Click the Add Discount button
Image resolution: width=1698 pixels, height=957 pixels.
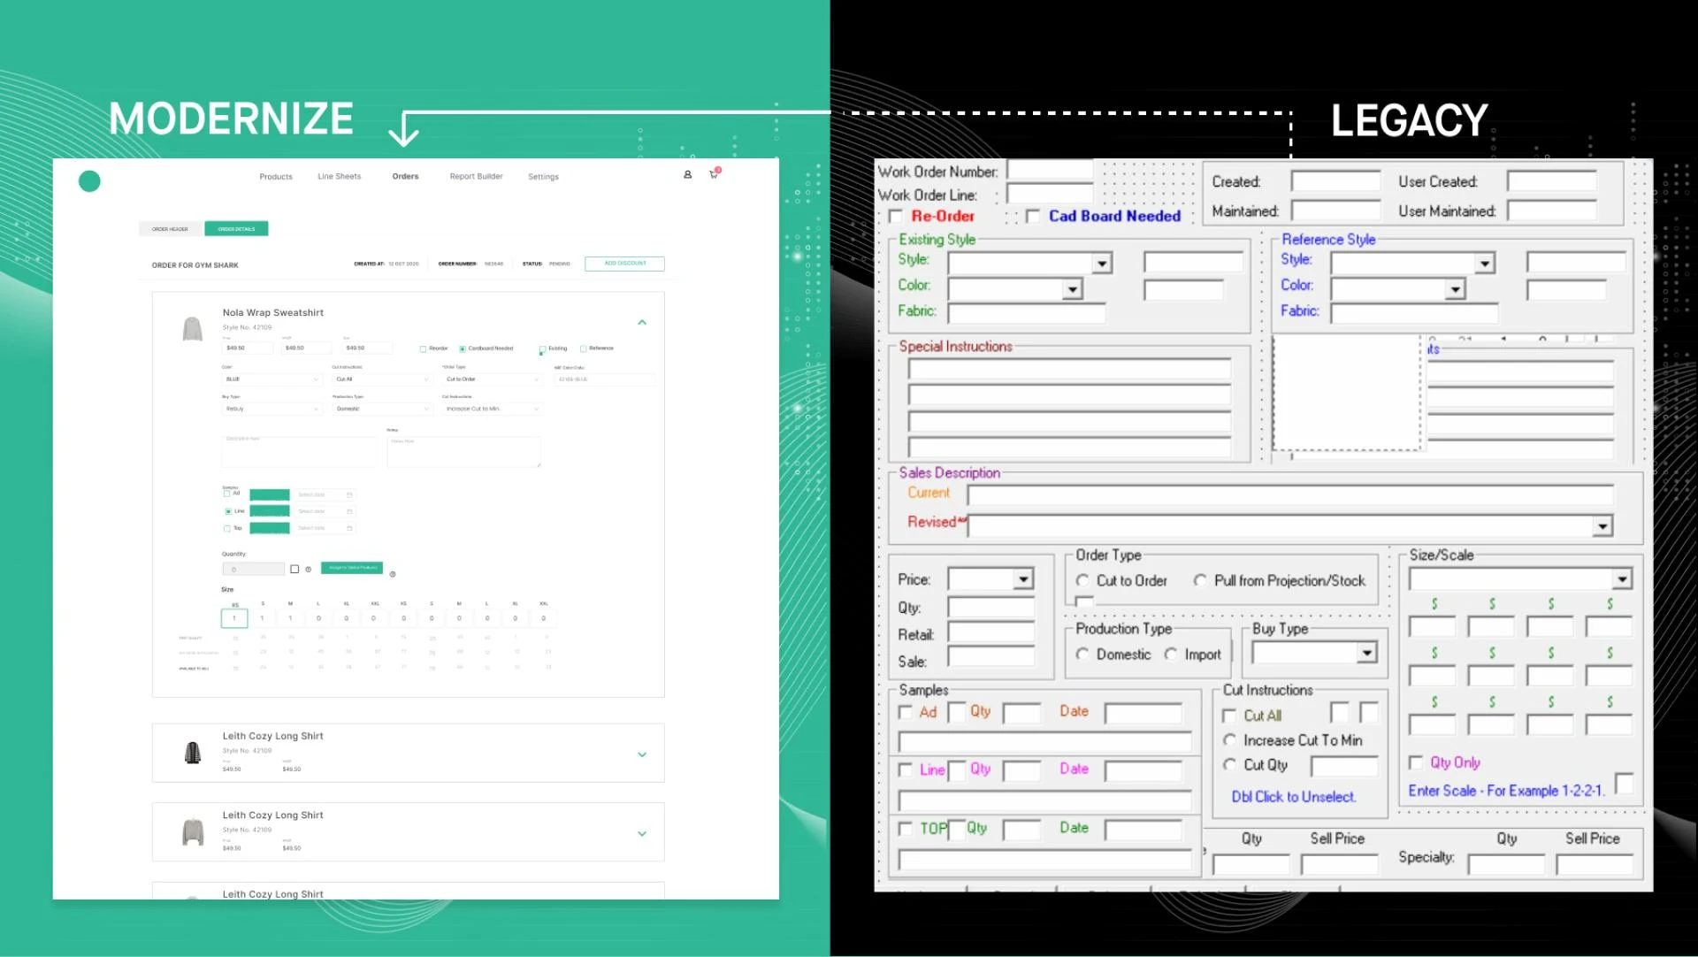624,264
